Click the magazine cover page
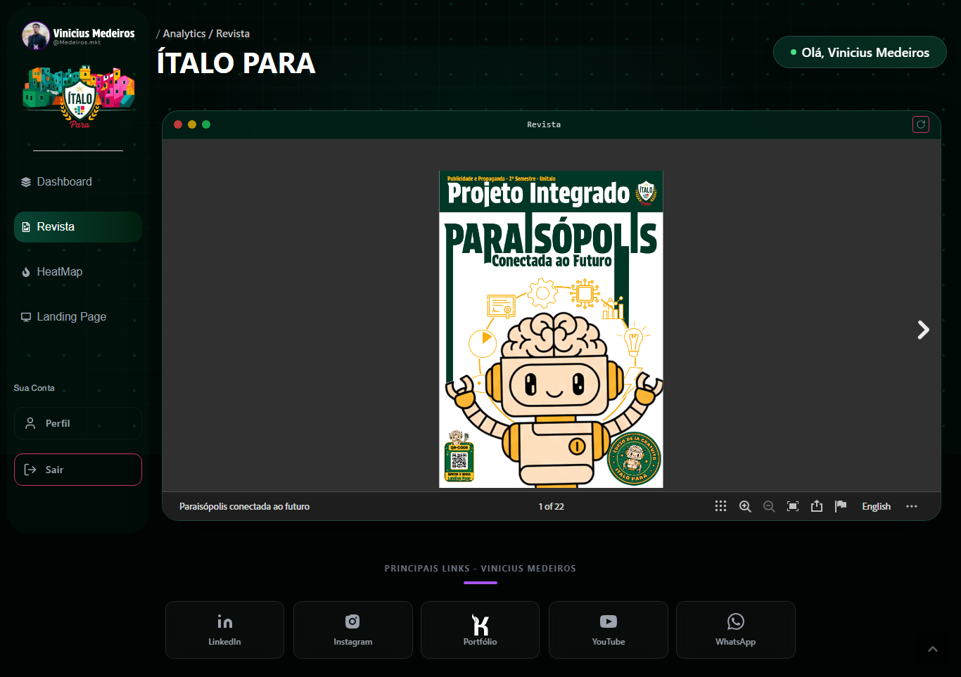This screenshot has height=677, width=961. [551, 329]
